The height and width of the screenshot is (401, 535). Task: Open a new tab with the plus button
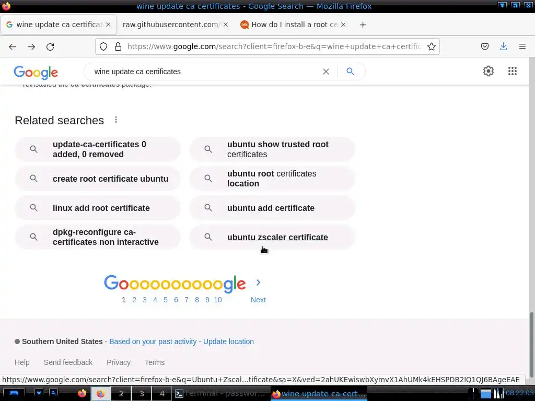363,25
